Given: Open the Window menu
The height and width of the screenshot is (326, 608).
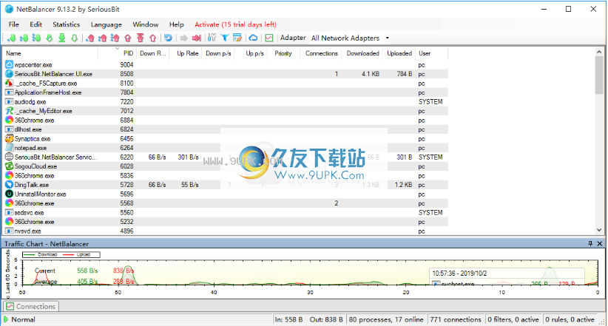Looking at the screenshot, I should pos(146,24).
